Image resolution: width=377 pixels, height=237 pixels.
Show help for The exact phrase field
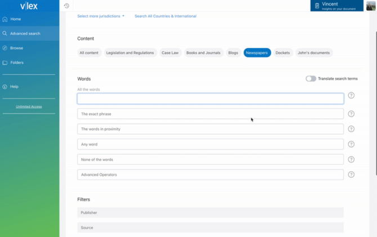[351, 114]
